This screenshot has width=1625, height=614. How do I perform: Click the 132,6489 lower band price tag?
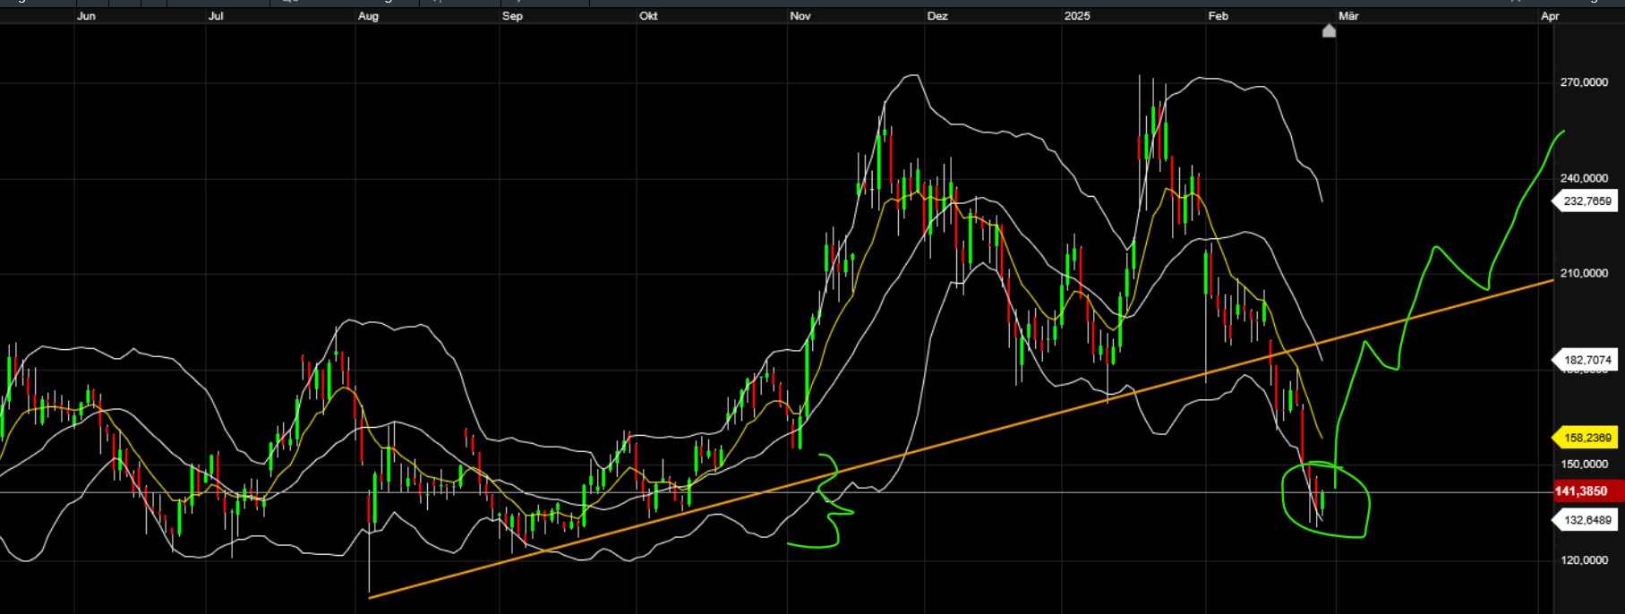pyautogui.click(x=1585, y=520)
